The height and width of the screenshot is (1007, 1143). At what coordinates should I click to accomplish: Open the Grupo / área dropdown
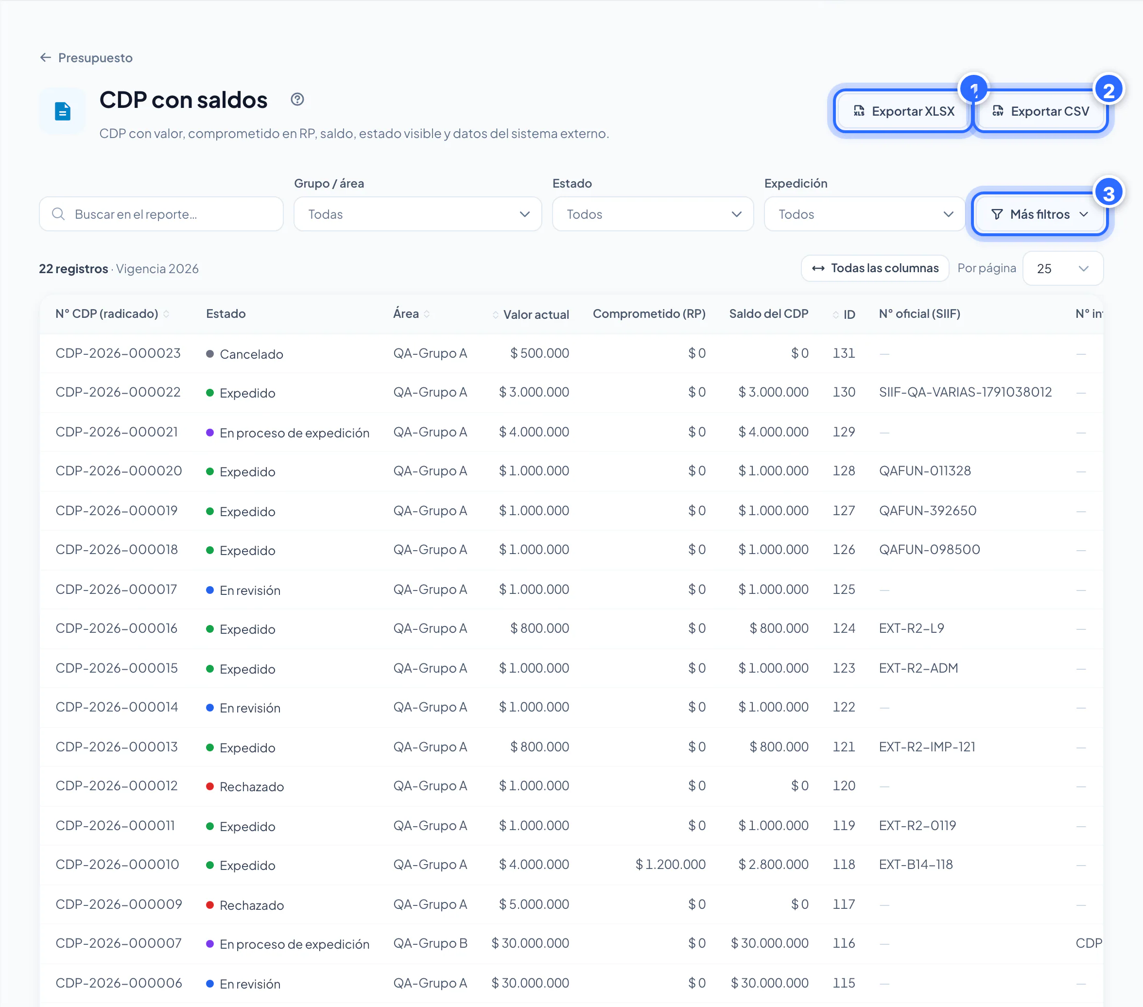pos(418,214)
